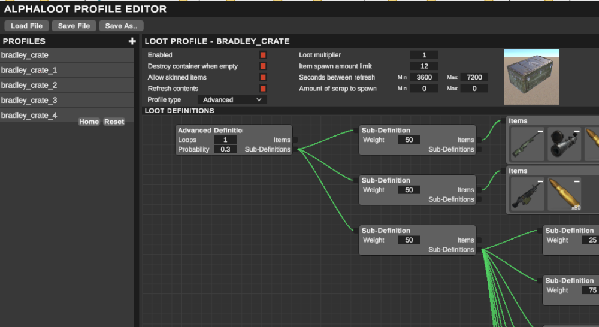Toggle Allow skinned items checkbox
This screenshot has width=599, height=327.
pyautogui.click(x=262, y=77)
